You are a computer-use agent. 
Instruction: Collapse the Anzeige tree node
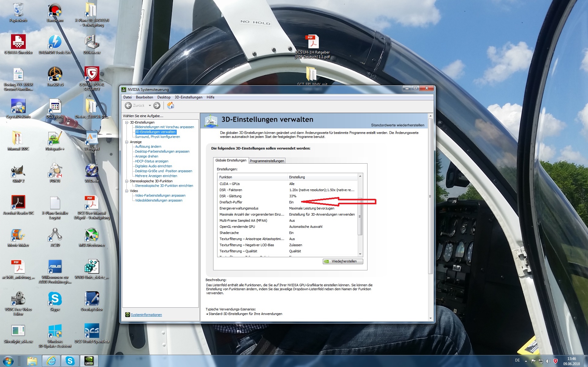127,142
